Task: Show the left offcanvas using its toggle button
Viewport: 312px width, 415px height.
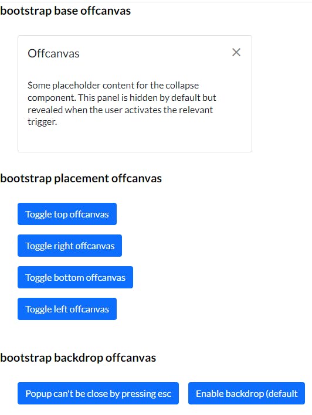Action: pos(67,309)
